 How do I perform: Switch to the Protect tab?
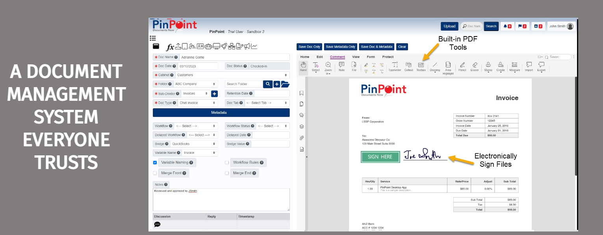pos(388,57)
